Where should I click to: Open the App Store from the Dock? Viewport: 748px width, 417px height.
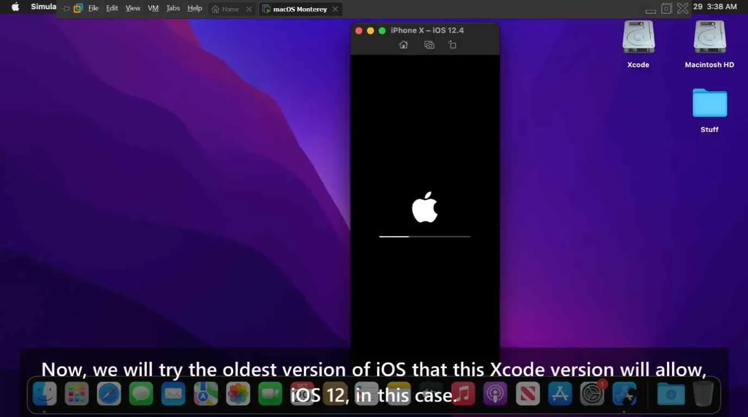pos(559,394)
